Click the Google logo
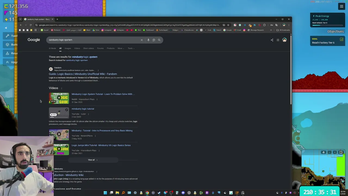348x196 pixels. (34, 40)
